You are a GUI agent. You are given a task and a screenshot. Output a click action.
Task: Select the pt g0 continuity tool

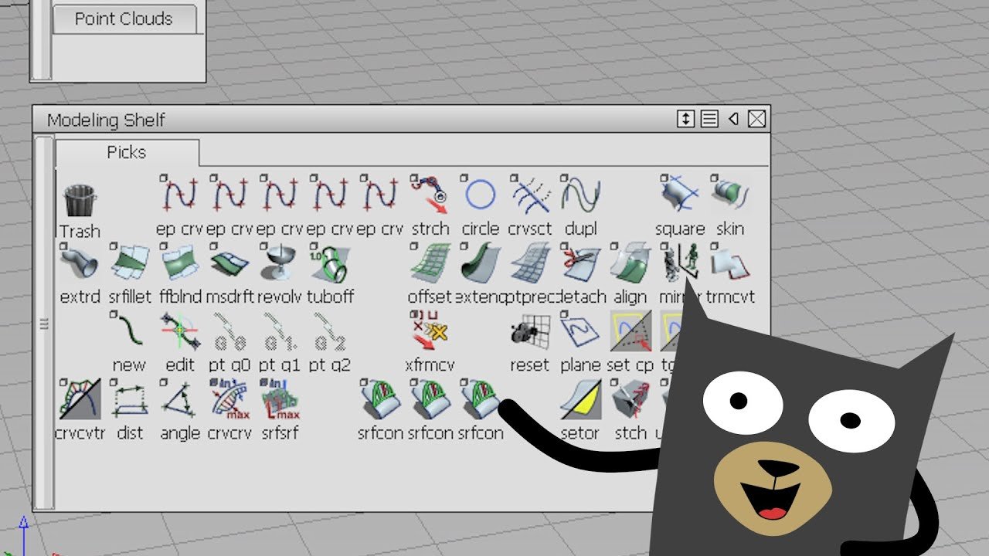[230, 331]
